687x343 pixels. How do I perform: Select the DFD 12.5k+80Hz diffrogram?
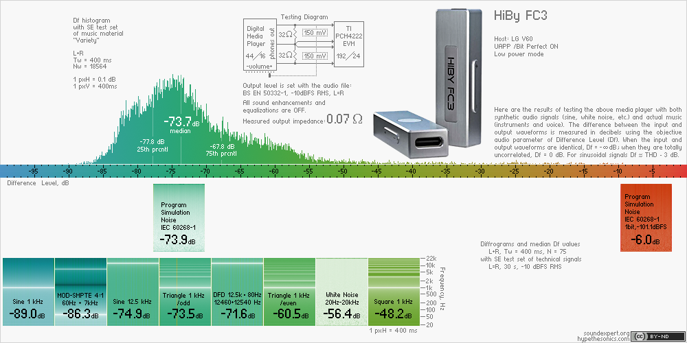237,292
